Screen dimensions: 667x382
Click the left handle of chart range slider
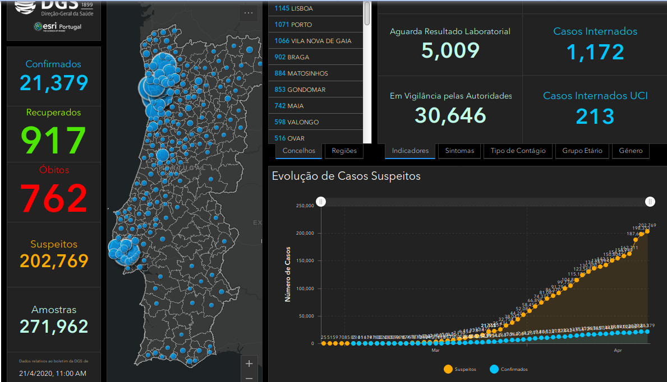point(321,202)
